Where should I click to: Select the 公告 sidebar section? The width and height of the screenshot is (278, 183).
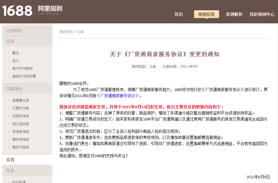tap(27, 160)
